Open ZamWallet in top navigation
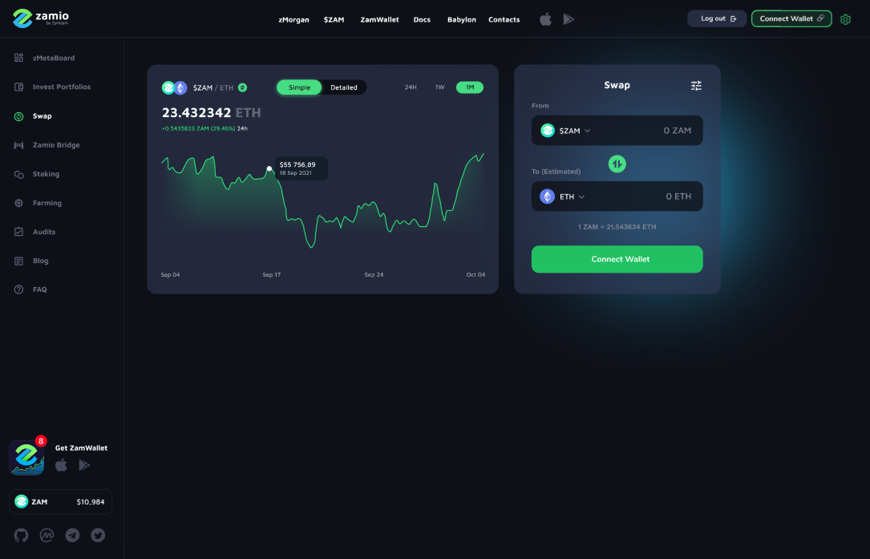 coord(379,19)
